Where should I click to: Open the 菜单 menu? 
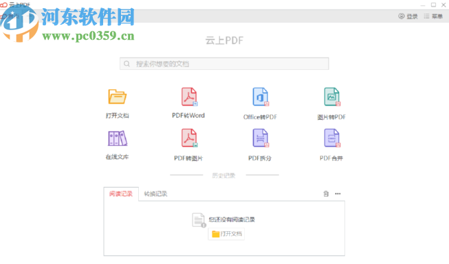pos(433,16)
